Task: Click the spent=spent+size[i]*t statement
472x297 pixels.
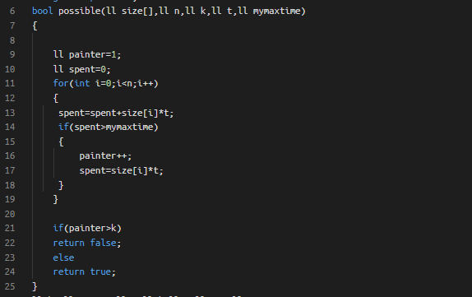Action: [x=116, y=113]
